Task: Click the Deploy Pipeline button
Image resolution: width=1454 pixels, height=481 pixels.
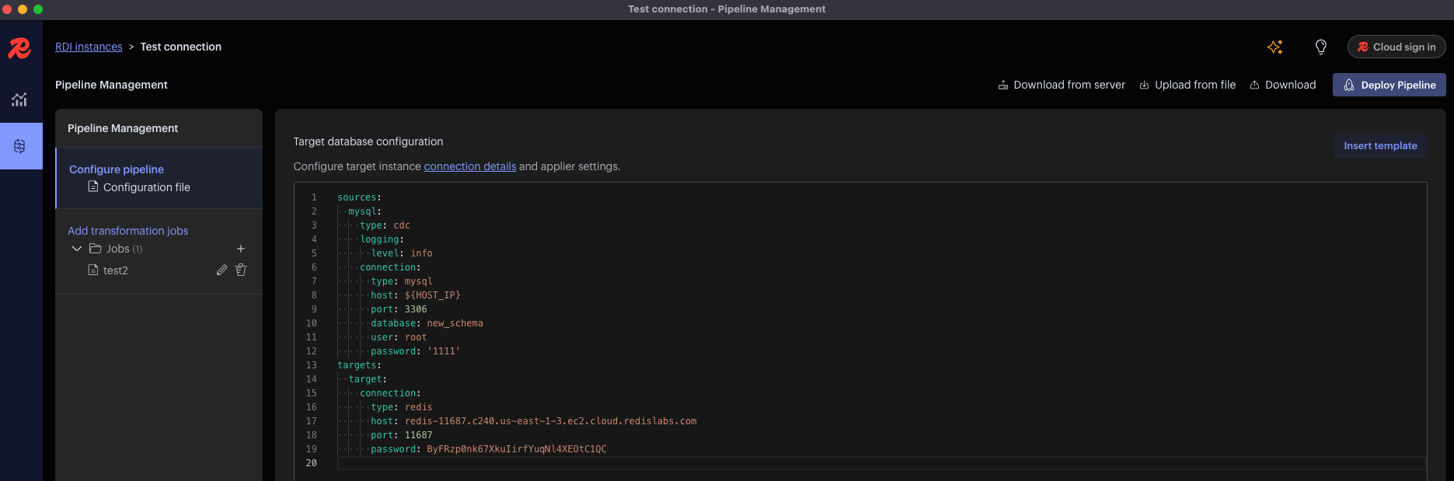Action: [1389, 85]
